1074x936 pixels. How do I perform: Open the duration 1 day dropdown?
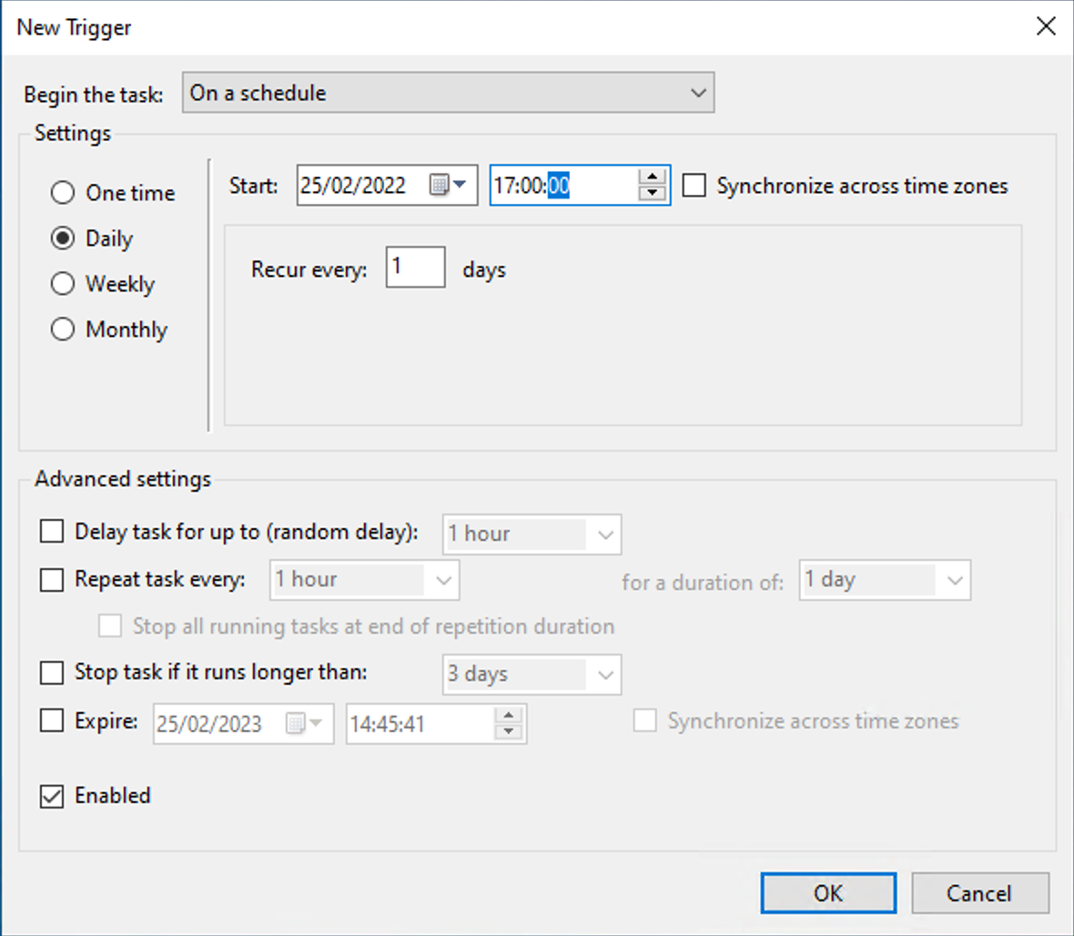[x=885, y=580]
